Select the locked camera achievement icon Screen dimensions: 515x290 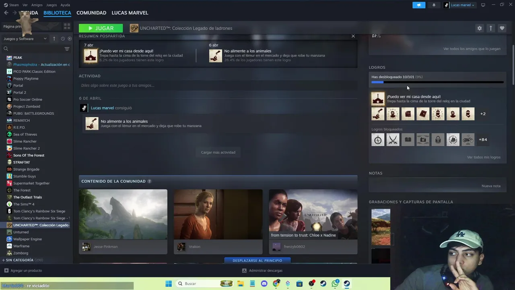point(423,139)
